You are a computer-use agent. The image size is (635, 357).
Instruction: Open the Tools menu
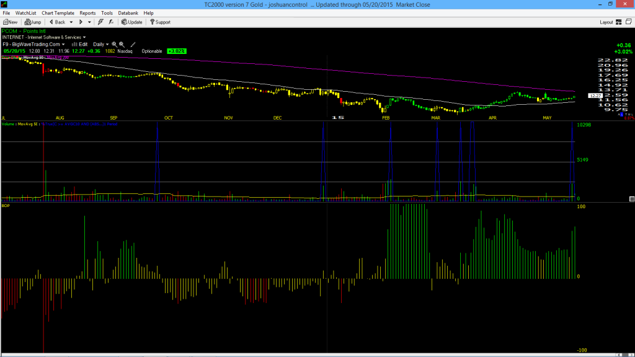coord(107,13)
